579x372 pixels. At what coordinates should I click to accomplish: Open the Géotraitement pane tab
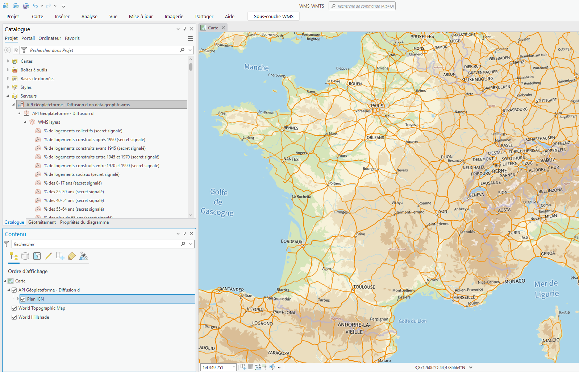pos(42,222)
